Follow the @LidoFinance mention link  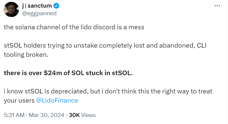pyautogui.click(x=57, y=100)
